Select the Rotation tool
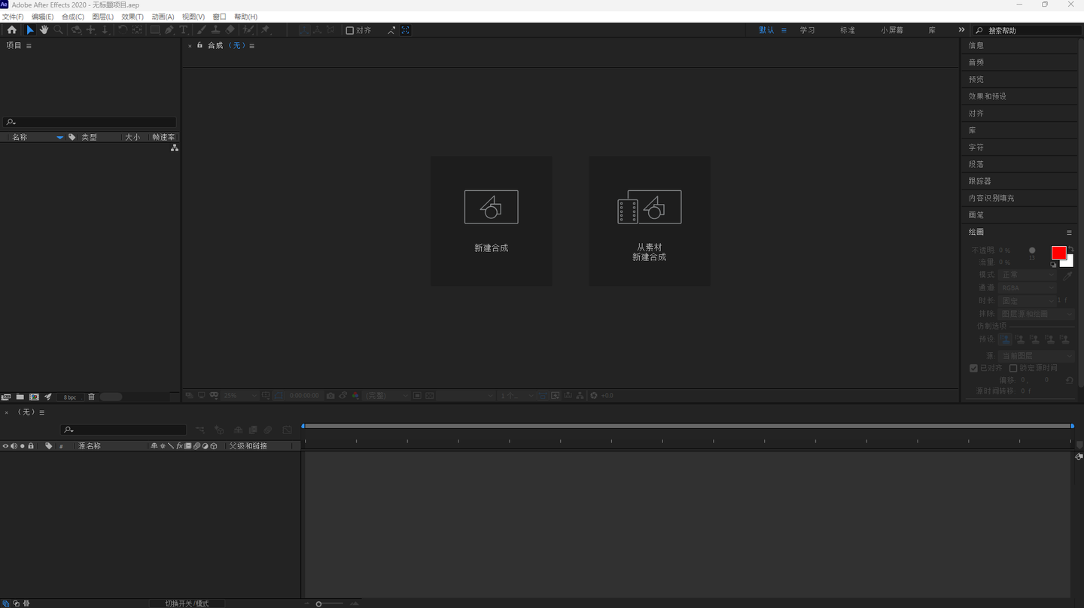The width and height of the screenshot is (1084, 608). click(123, 30)
